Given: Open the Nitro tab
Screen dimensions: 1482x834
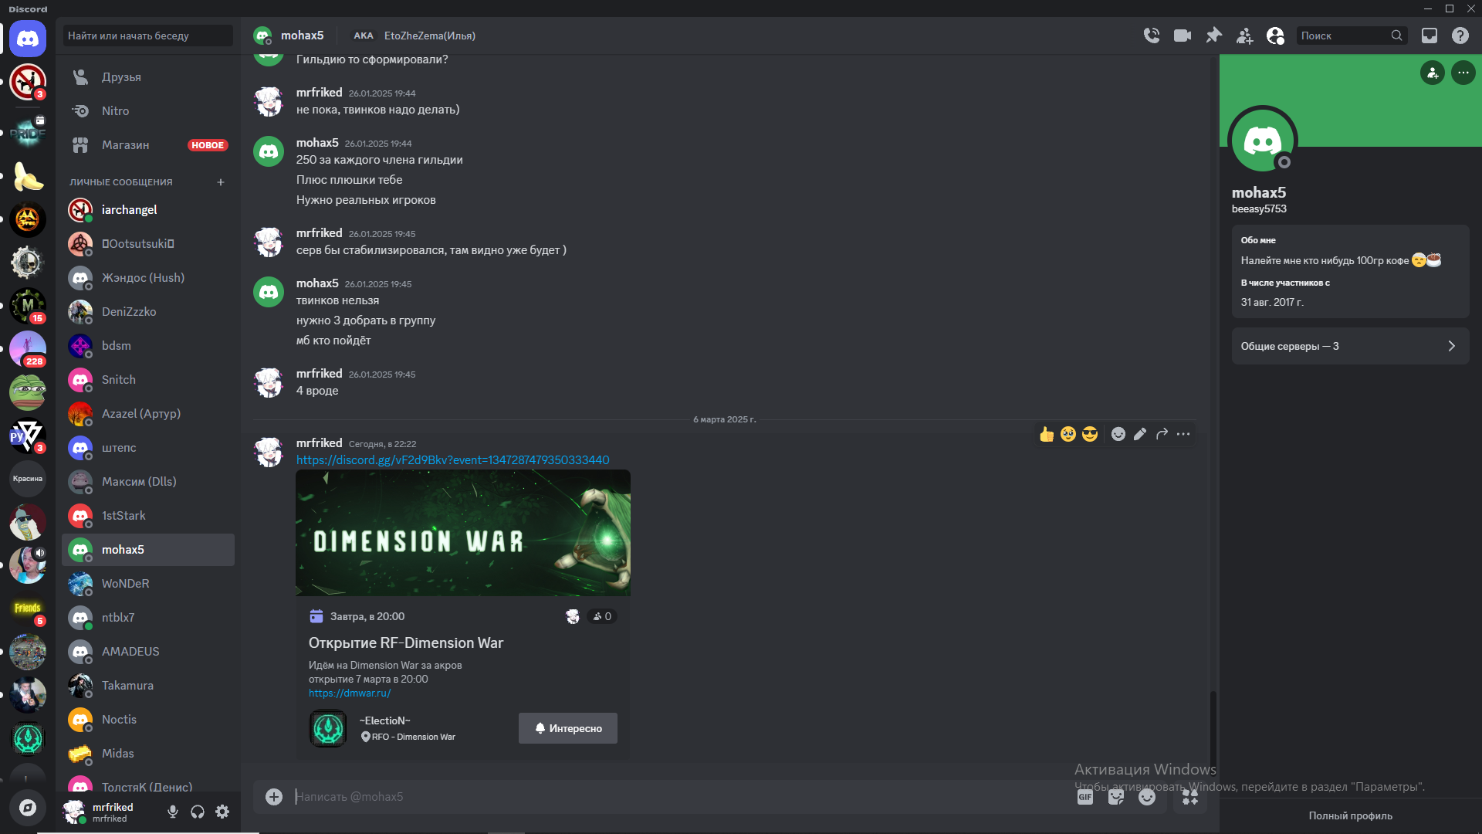Looking at the screenshot, I should [x=148, y=111].
